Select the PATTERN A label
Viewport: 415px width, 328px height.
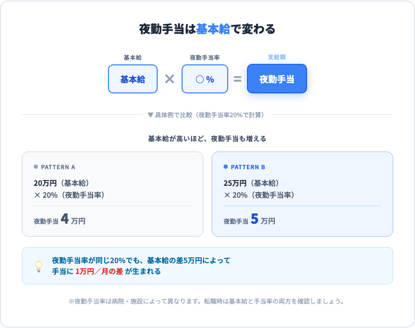(58, 167)
